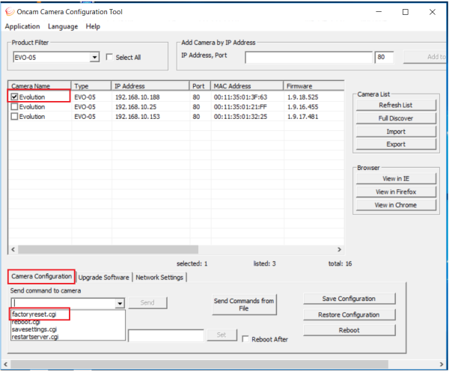Maximize the Oncam window
Image resolution: width=449 pixels, height=372 pixels.
406,12
